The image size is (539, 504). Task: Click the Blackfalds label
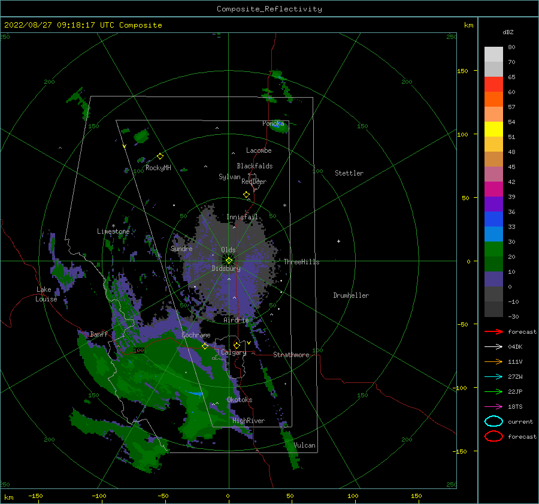click(x=255, y=166)
